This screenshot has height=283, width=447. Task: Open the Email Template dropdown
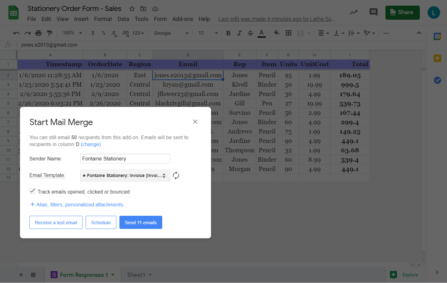pyautogui.click(x=125, y=175)
